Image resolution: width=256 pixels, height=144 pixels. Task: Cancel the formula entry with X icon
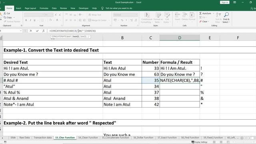point(31,31)
